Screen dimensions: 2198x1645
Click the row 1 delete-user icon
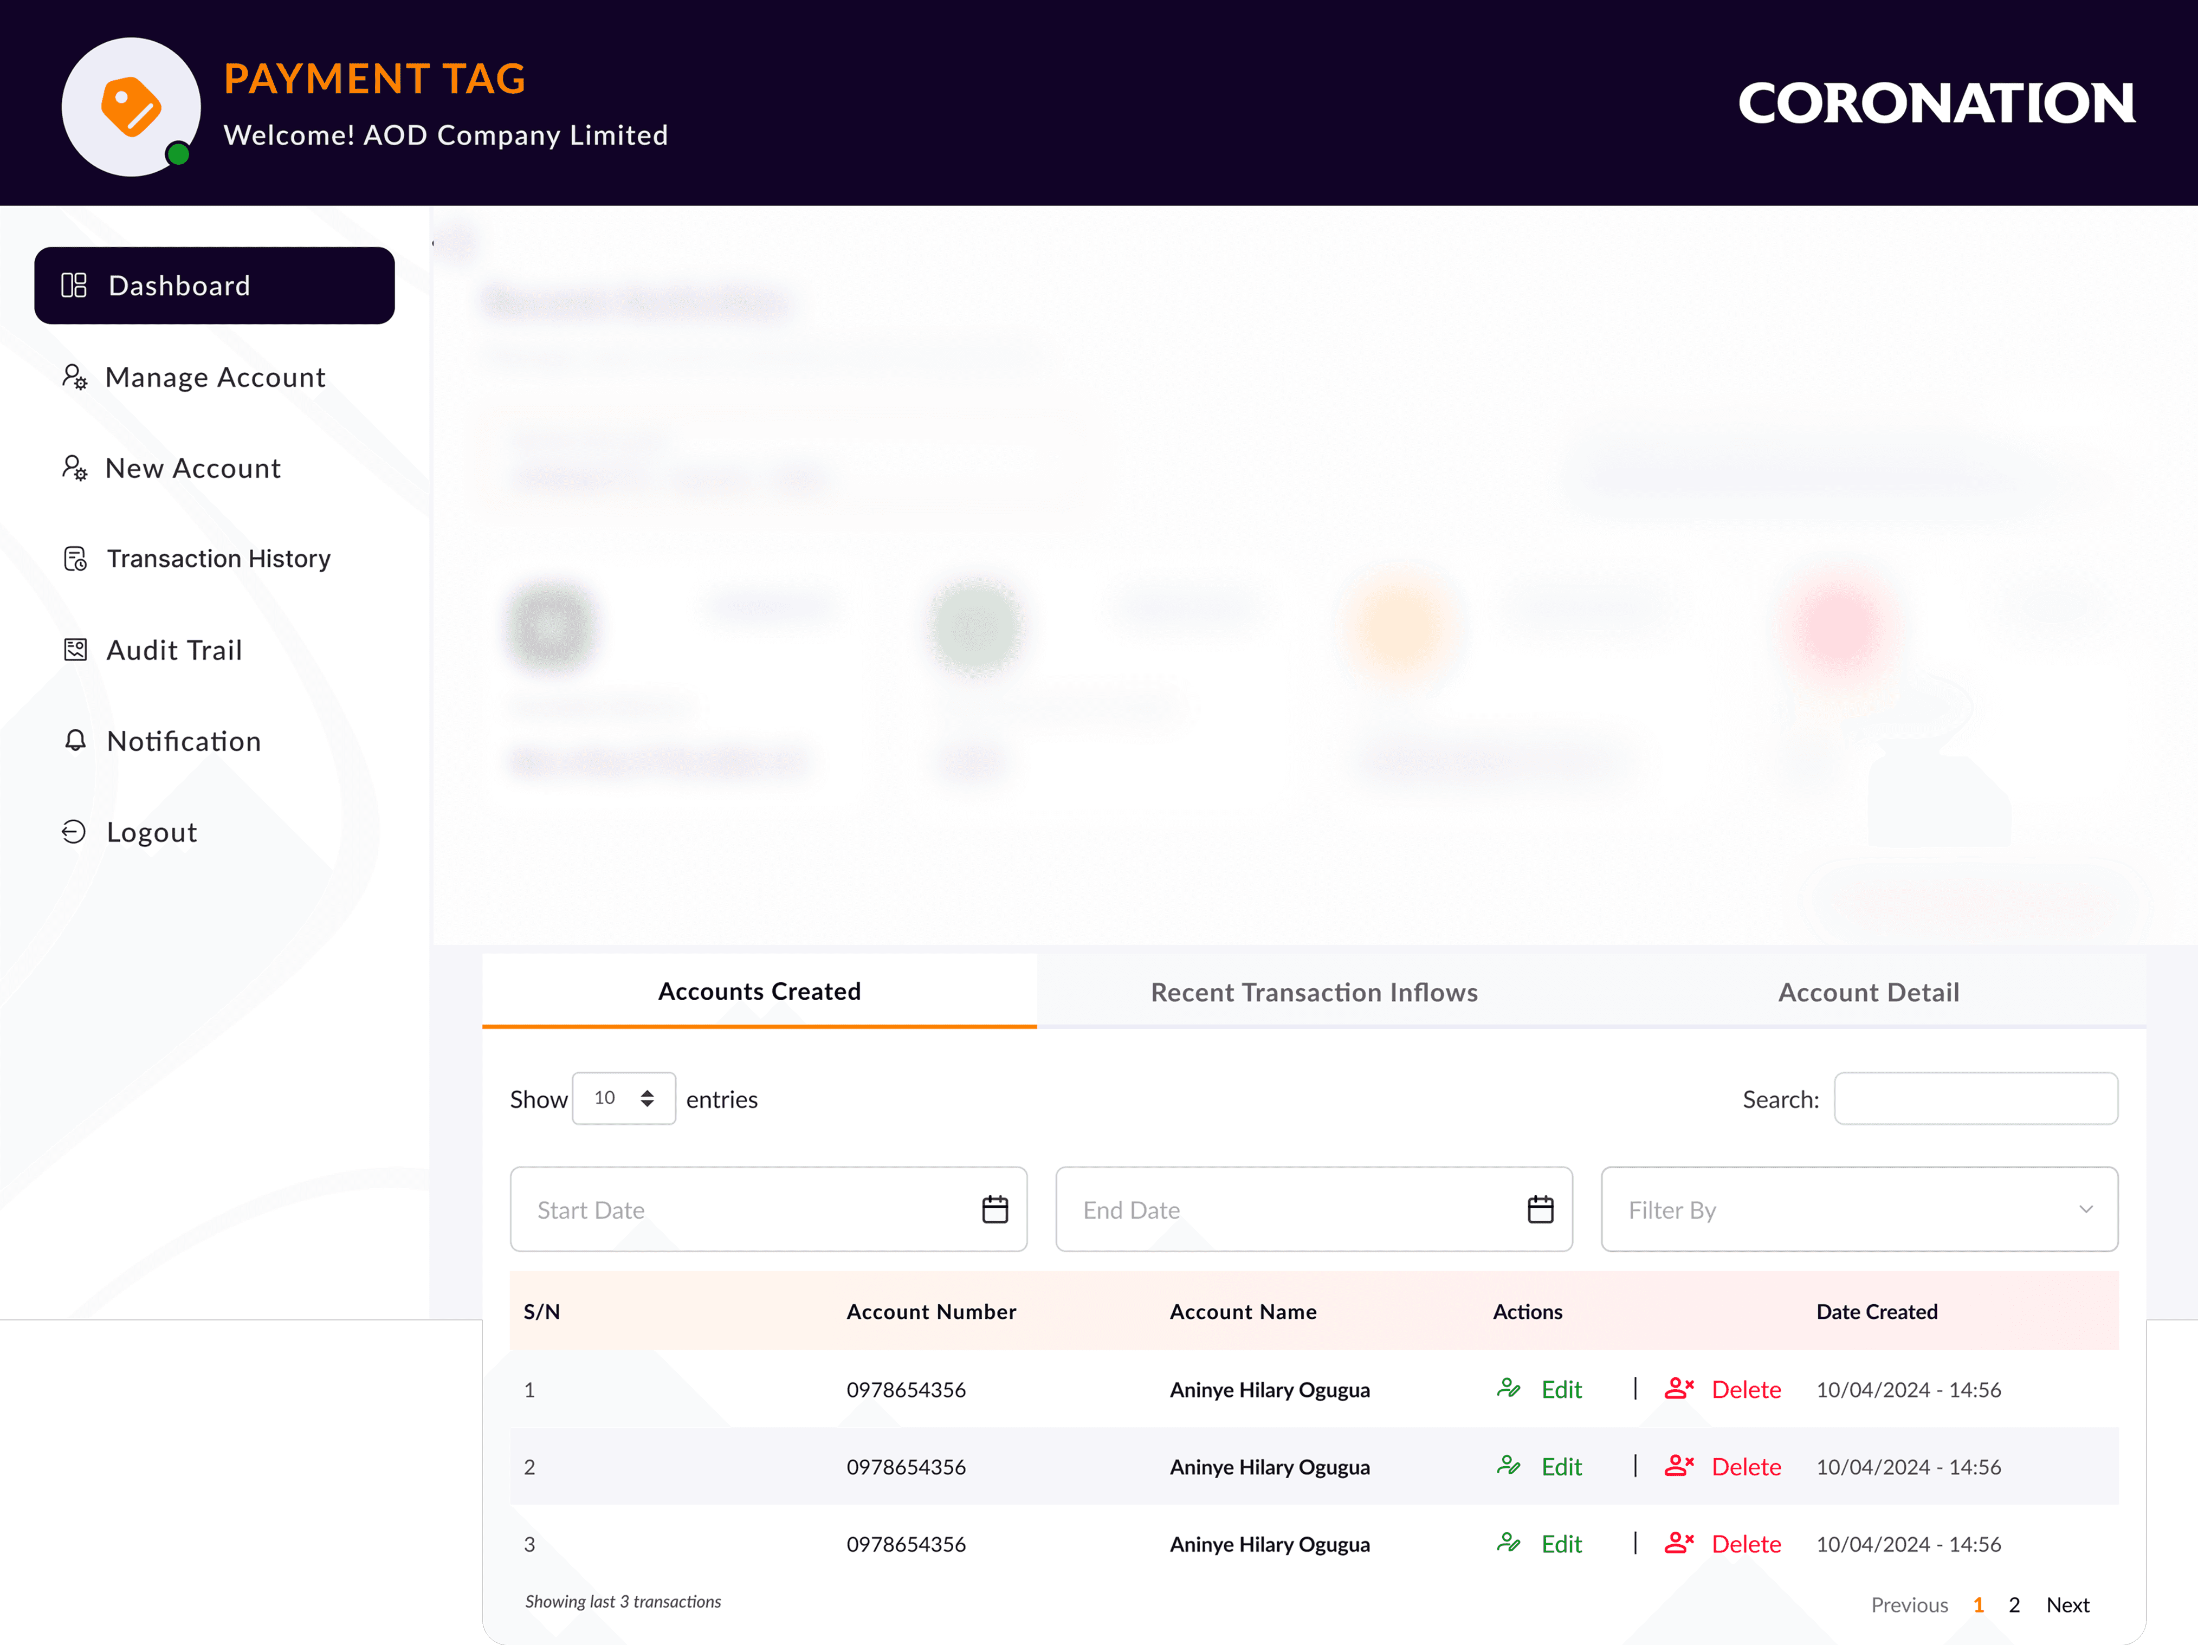pos(1678,1388)
